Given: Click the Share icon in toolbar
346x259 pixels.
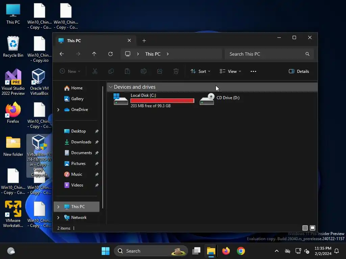Looking at the screenshot, I should (160, 71).
